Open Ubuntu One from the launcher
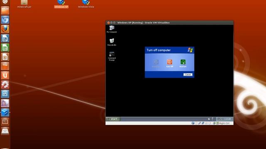This screenshot has height=149, width=266. 5,75
